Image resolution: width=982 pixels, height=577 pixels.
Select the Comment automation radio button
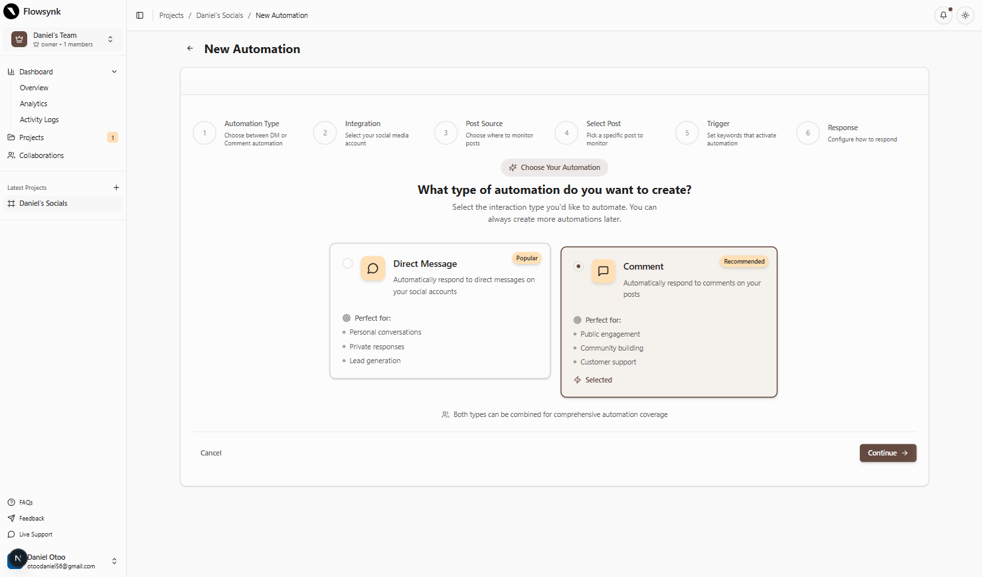click(578, 265)
